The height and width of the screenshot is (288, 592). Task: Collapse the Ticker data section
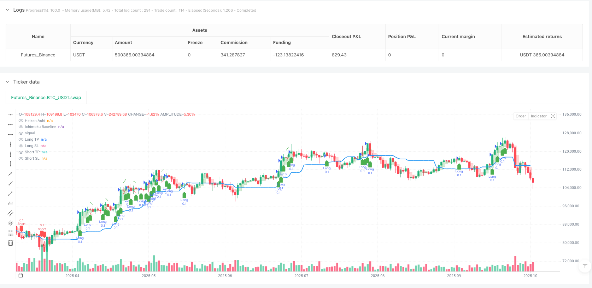(x=7, y=82)
